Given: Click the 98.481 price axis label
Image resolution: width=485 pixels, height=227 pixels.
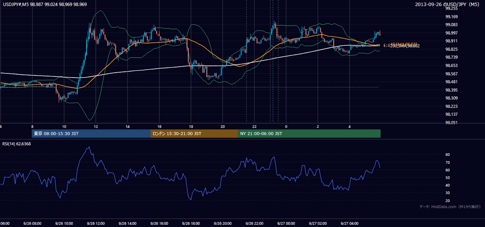Looking at the screenshot, I should tap(451, 82).
